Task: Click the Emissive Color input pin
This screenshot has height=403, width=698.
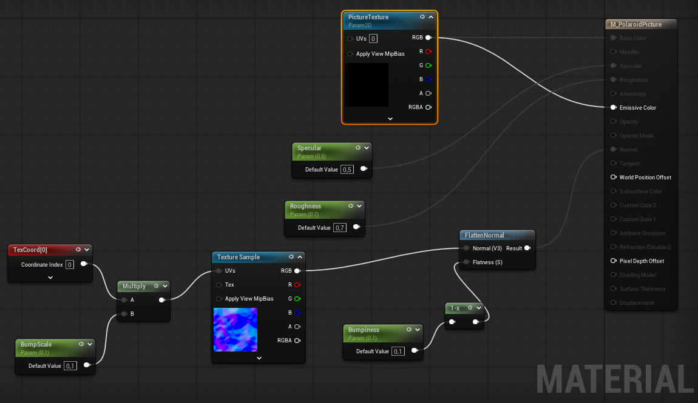Action: point(613,108)
